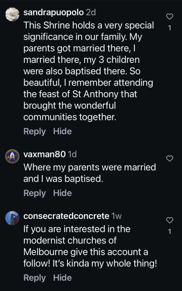Hide consecratedconcrete's comment
Screen dimensions: 182x291
tap(62, 278)
